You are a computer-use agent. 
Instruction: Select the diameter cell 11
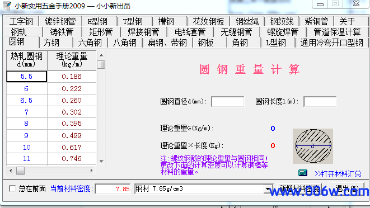click(x=26, y=158)
